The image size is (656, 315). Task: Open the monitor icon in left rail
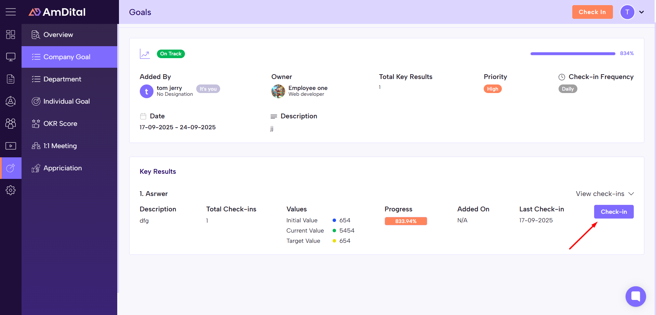11,57
